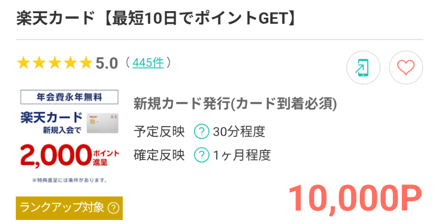439x224 pixels.
Task: Open the 445件 reviews link
Action: pyautogui.click(x=148, y=63)
